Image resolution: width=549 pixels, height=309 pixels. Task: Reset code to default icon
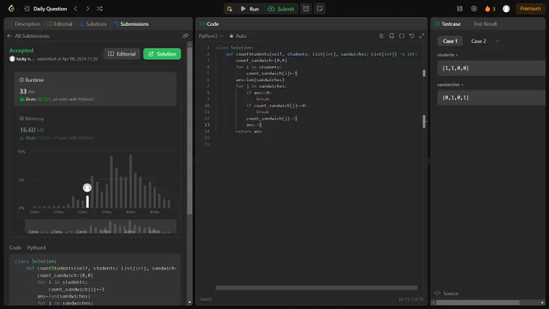pyautogui.click(x=412, y=35)
